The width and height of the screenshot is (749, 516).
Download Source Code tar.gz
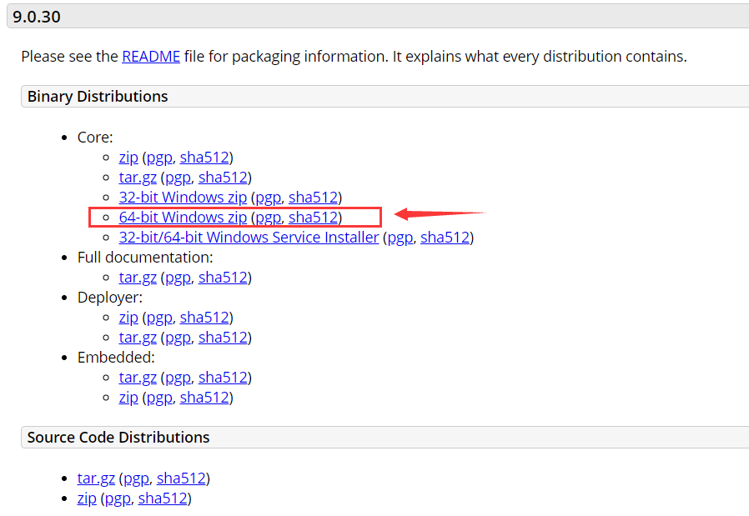coord(96,478)
